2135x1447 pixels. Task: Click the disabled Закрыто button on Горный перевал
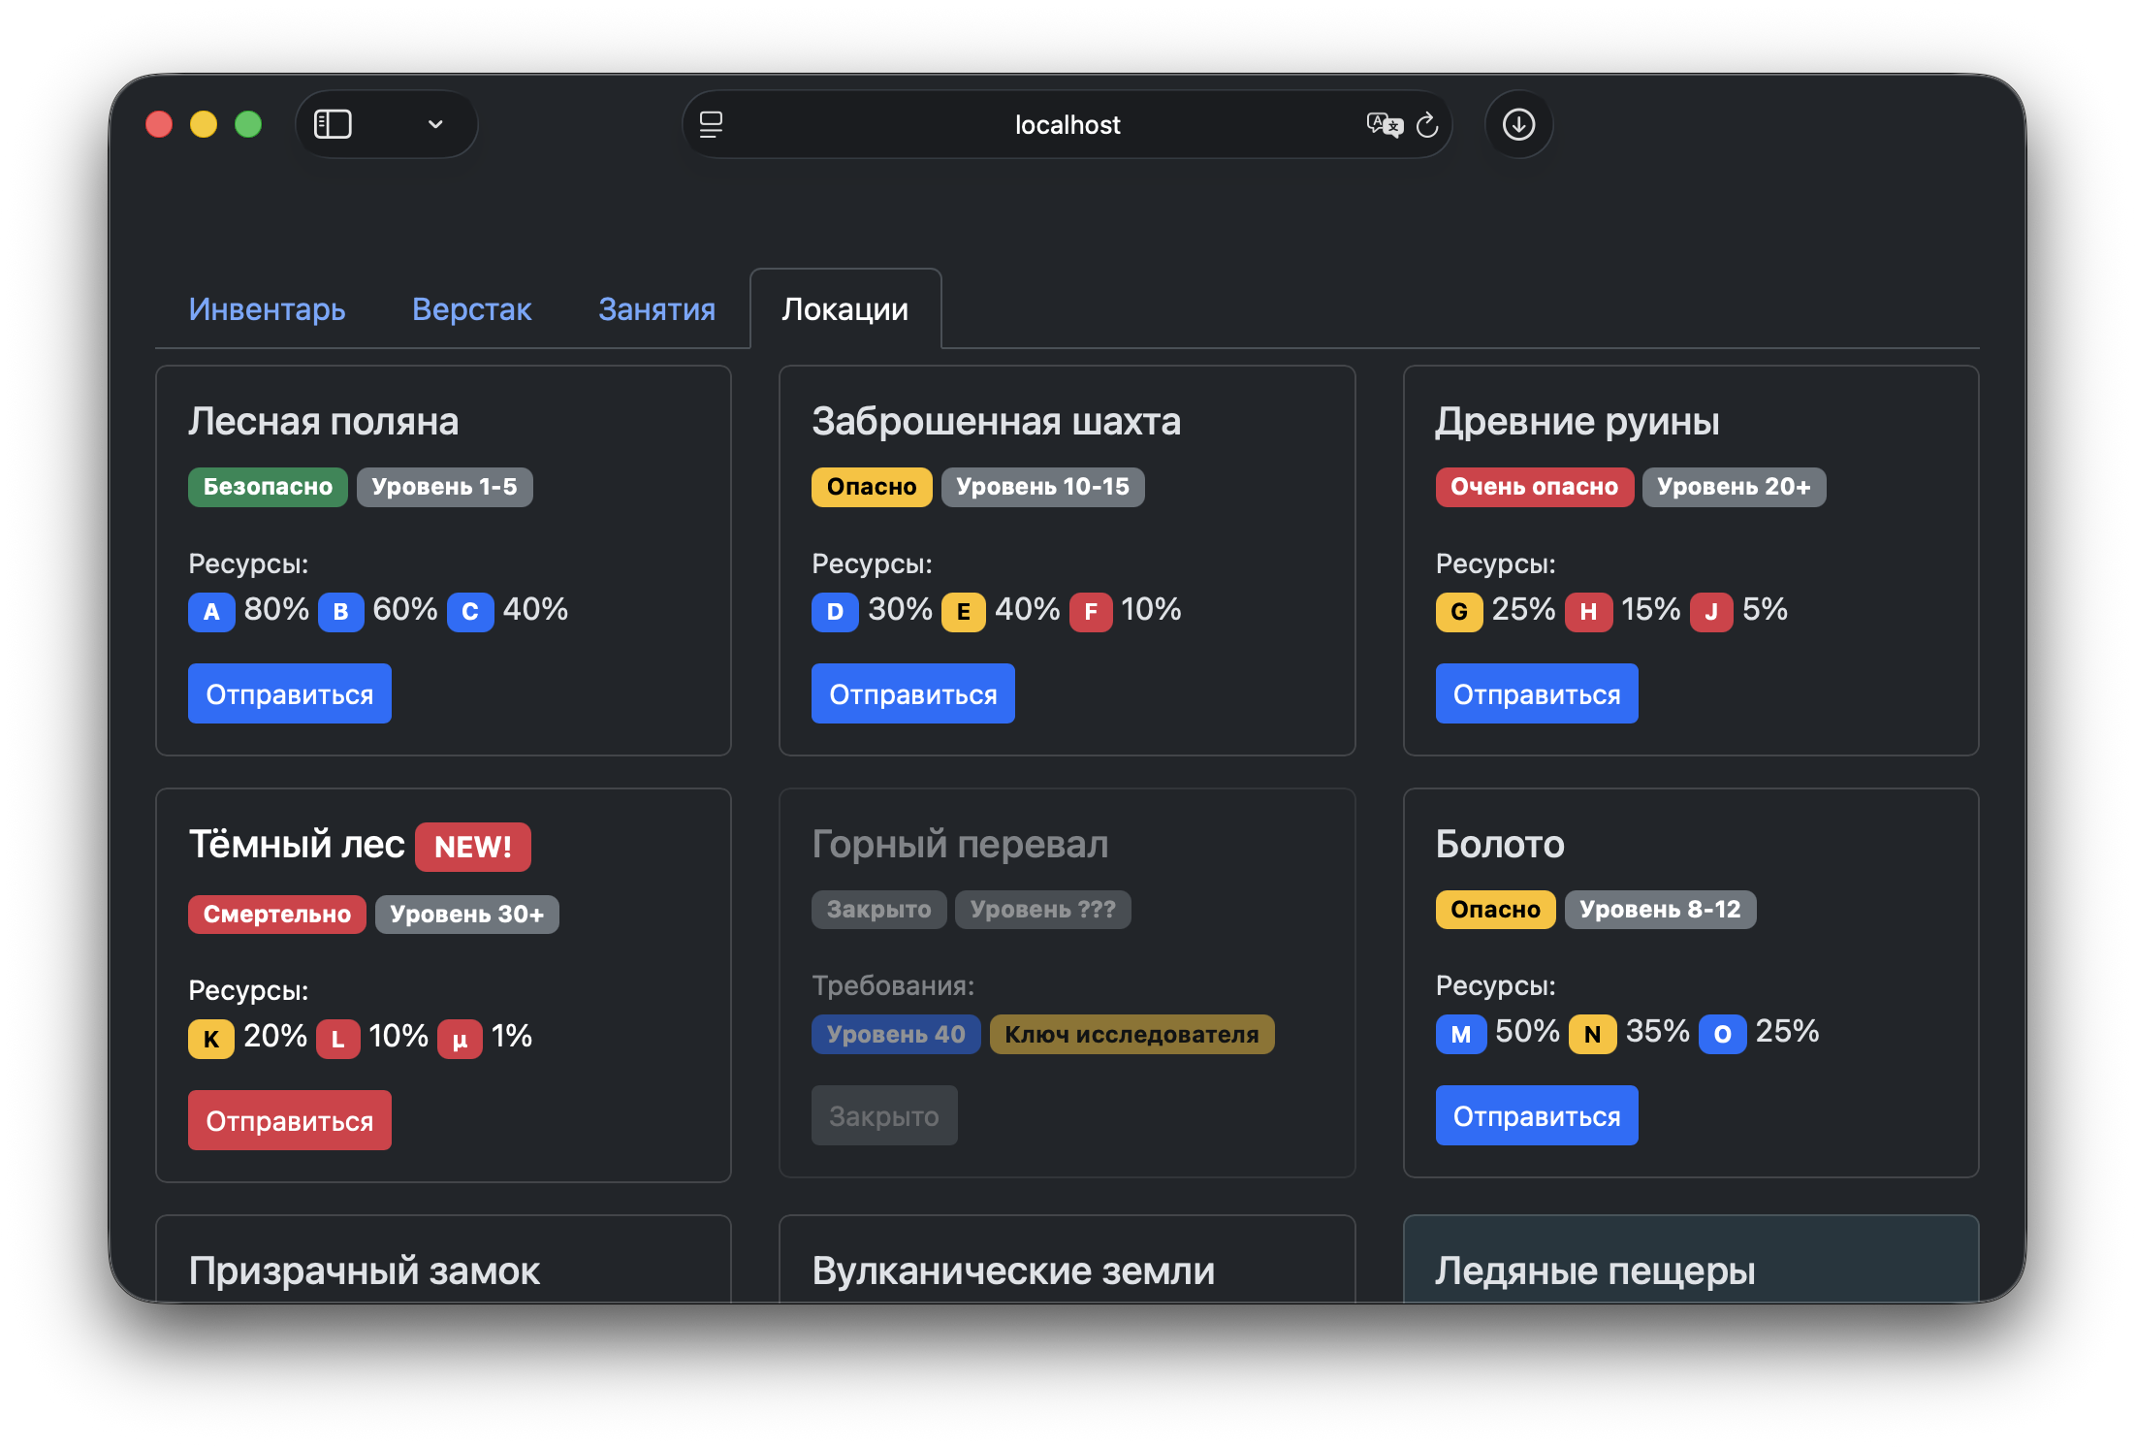tap(883, 1114)
